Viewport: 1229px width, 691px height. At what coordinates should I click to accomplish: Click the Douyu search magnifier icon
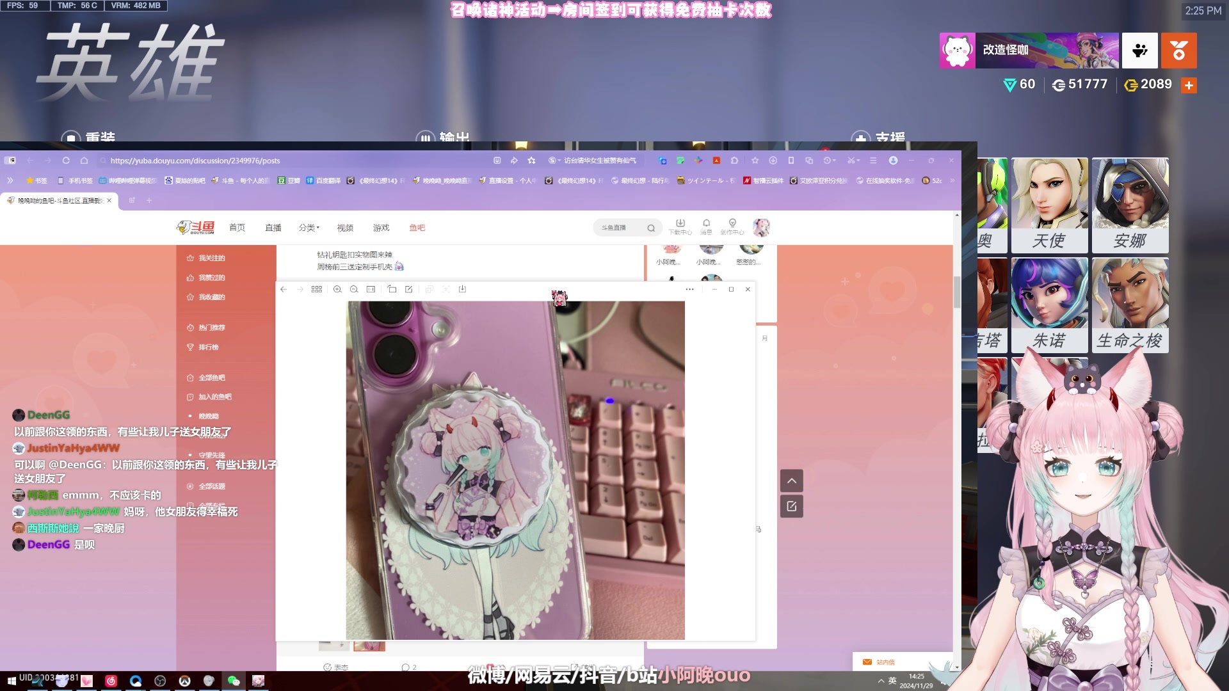(651, 228)
